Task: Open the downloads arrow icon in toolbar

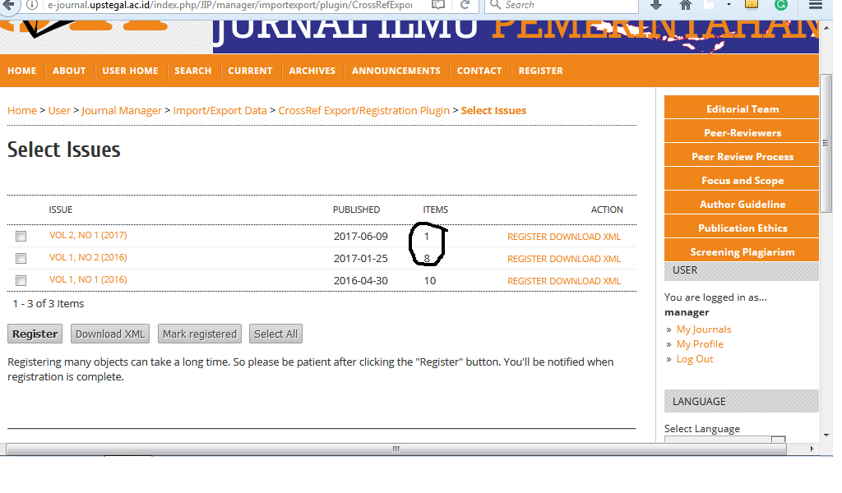Action: tap(655, 5)
